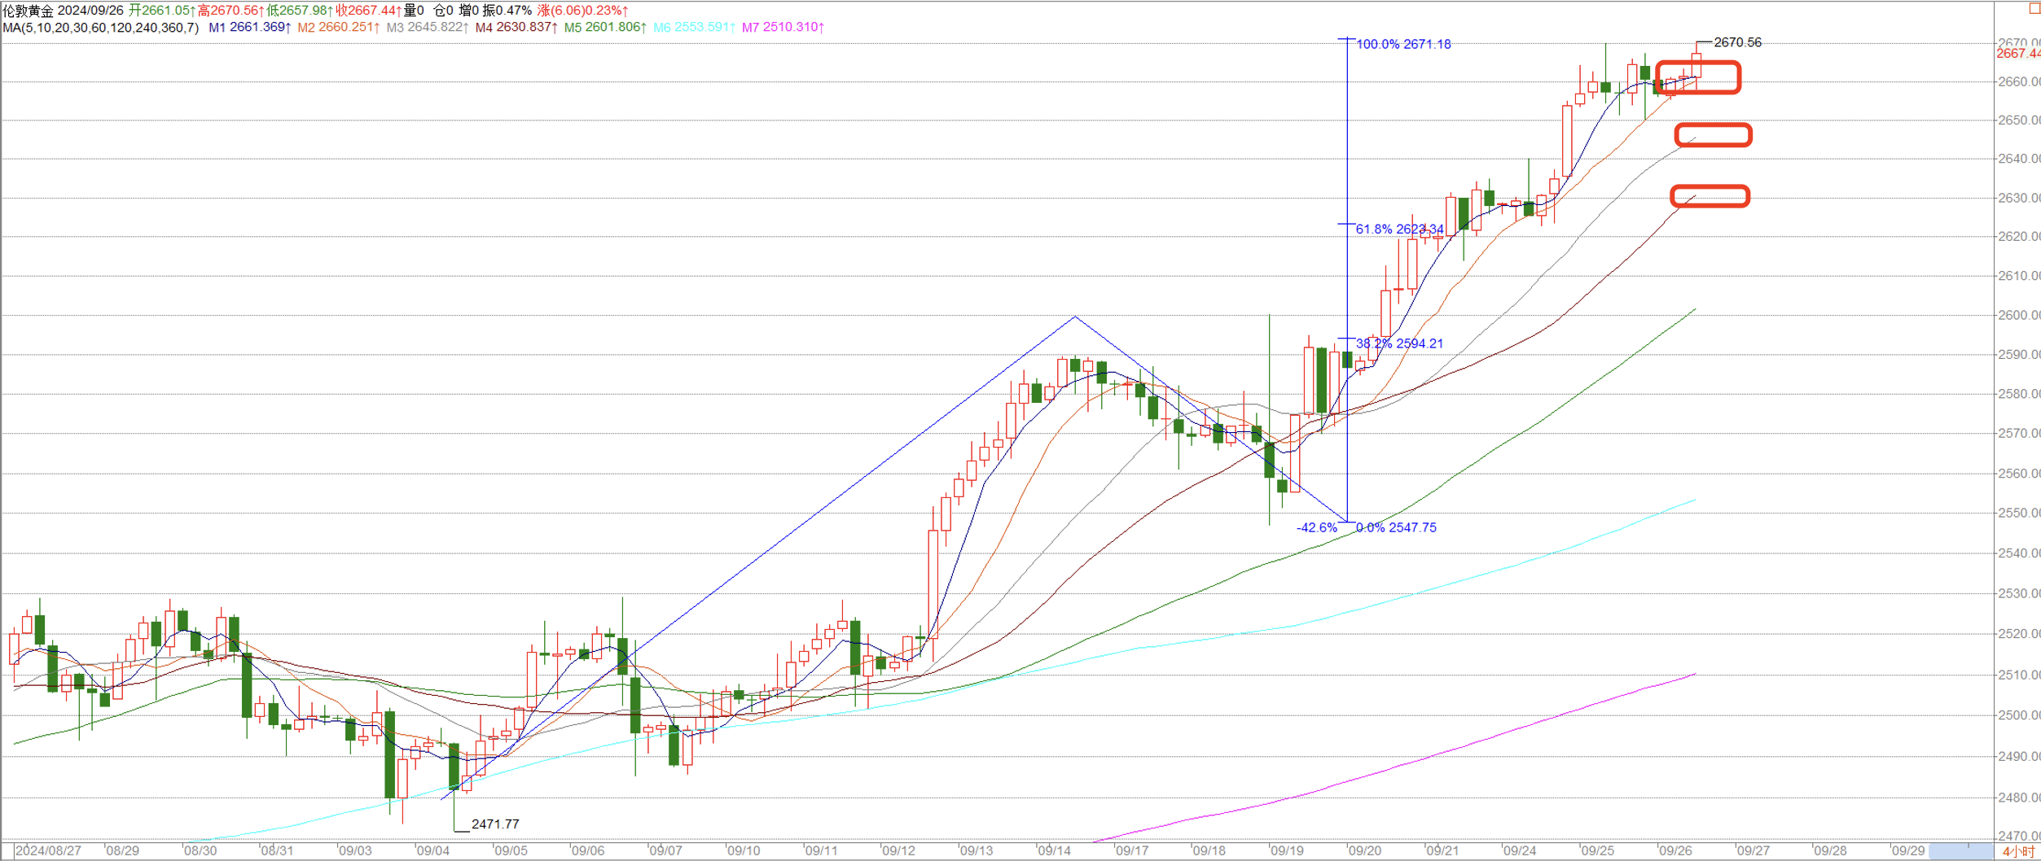Click the M5 2601.806 moving average value
The height and width of the screenshot is (861, 2041).
[x=605, y=28]
